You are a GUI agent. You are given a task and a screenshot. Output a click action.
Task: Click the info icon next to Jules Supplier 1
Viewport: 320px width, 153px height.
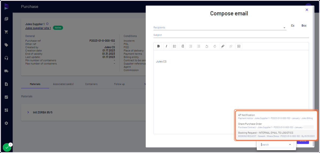click(47, 24)
